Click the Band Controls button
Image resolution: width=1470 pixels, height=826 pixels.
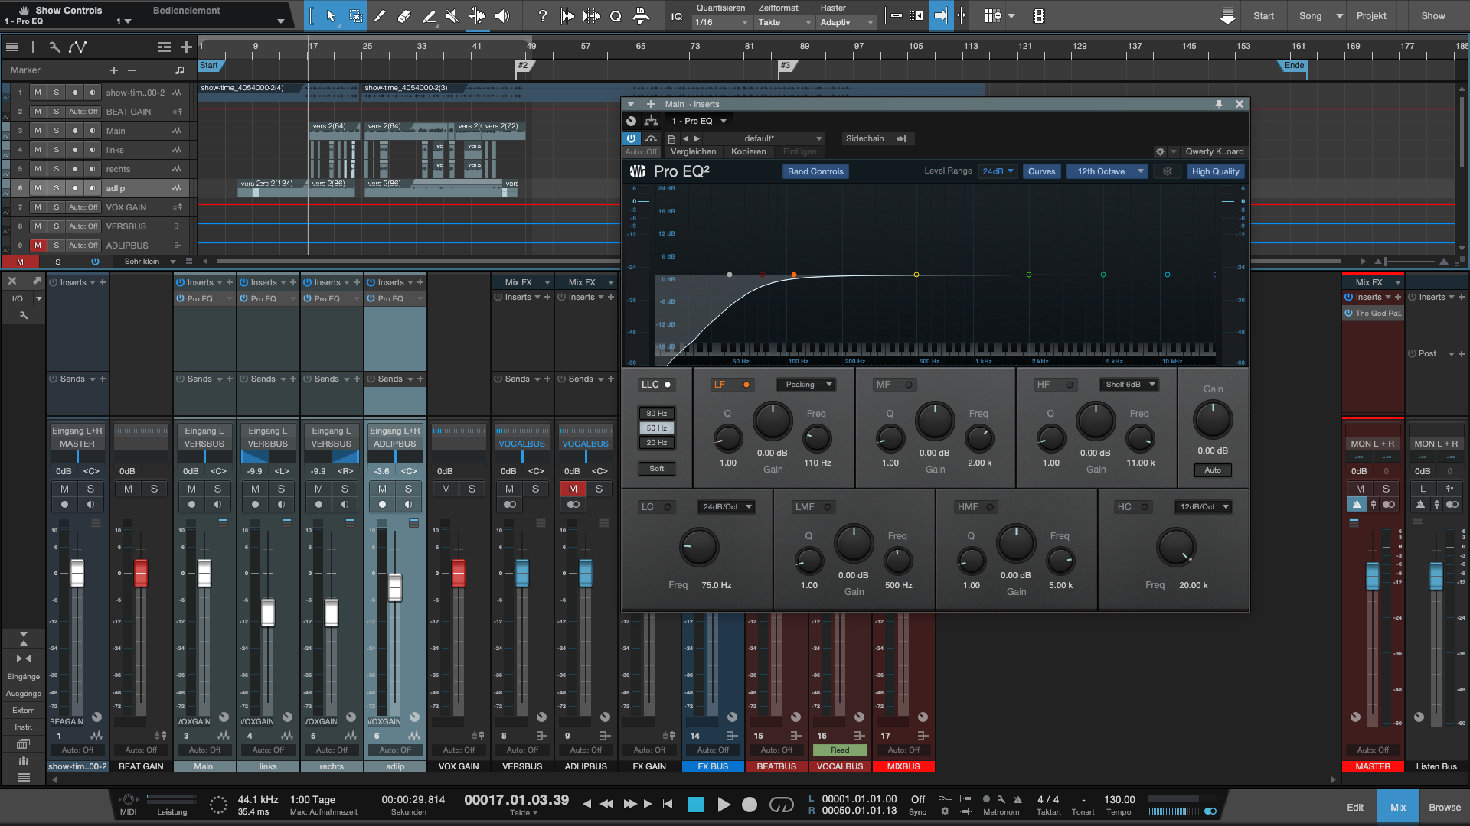[x=815, y=171]
